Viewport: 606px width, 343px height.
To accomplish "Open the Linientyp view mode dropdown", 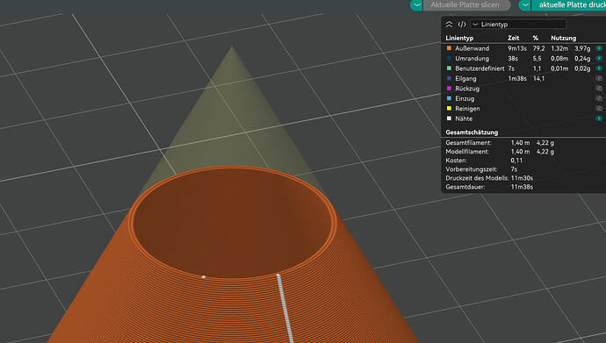I will pos(518,25).
